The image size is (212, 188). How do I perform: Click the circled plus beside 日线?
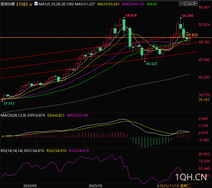pyautogui.click(x=31, y=4)
